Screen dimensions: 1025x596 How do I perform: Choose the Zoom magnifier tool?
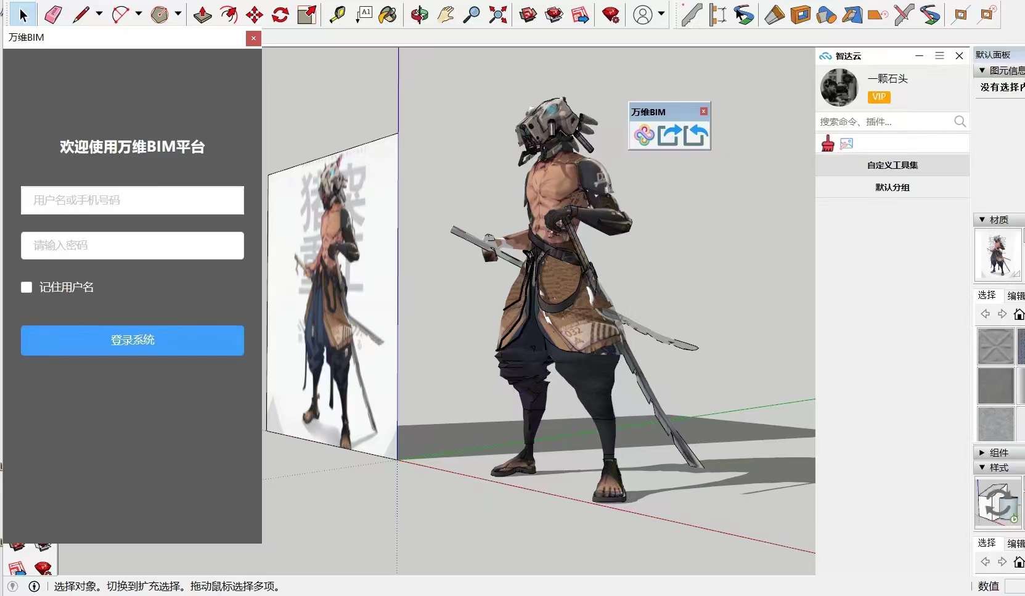pos(472,15)
